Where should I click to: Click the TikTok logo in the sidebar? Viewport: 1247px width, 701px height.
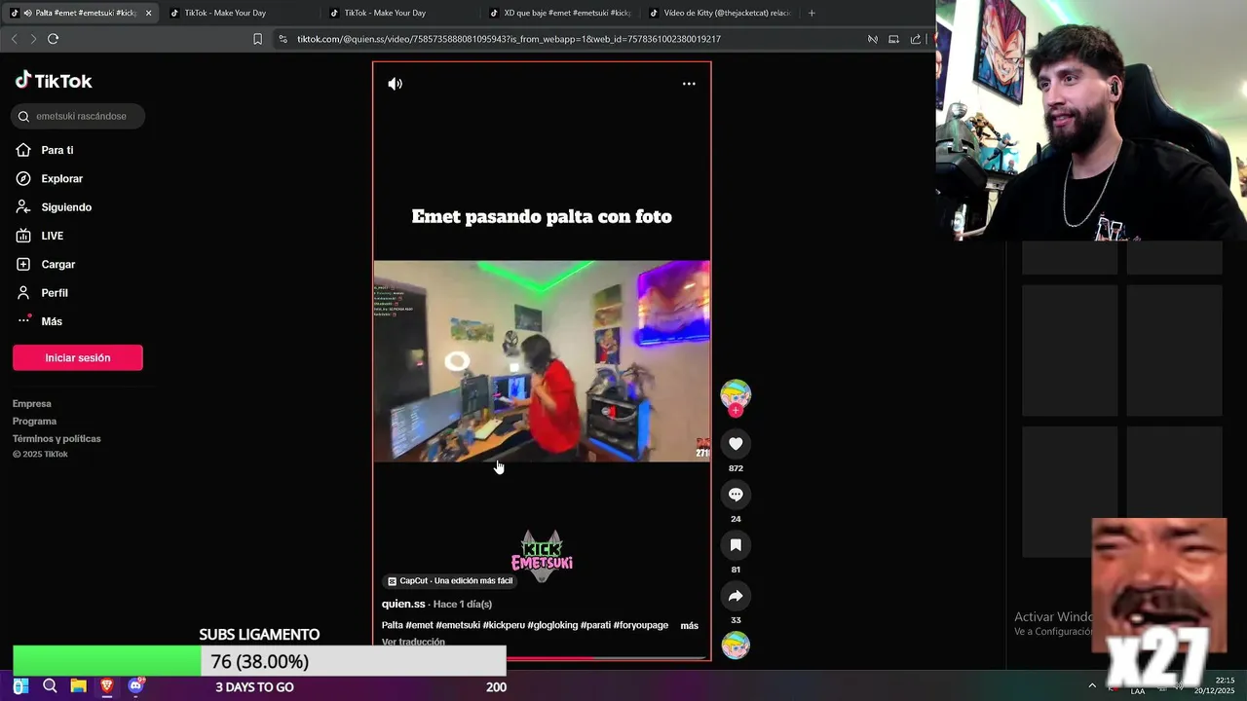click(x=54, y=81)
